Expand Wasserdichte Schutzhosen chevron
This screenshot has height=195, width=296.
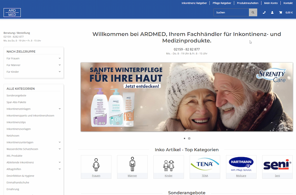[60, 149]
